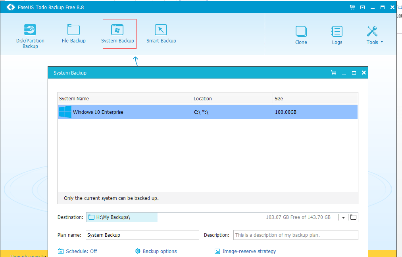The height and width of the screenshot is (257, 402).
Task: Click the Description input field
Action: tap(296, 235)
